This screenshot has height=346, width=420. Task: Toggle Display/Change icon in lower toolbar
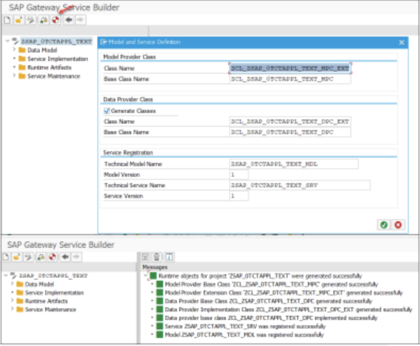(28, 257)
